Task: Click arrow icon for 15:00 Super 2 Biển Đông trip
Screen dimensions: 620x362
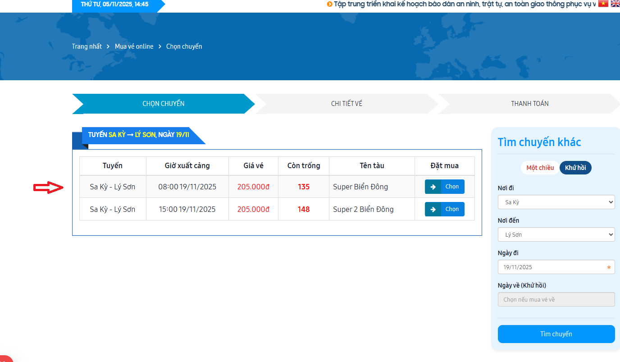Action: coord(433,209)
